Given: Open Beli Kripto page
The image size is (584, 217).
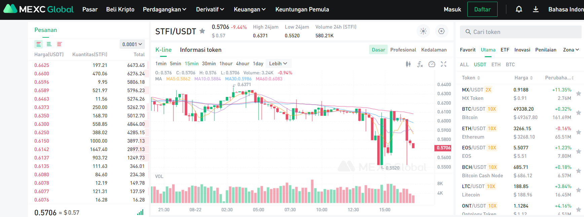Looking at the screenshot, I should coord(120,9).
